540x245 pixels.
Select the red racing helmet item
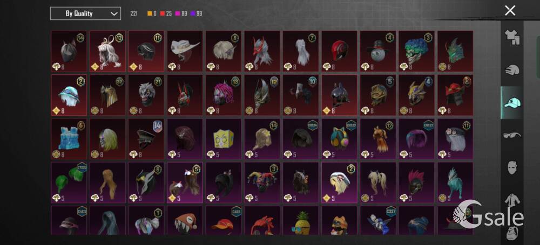[339, 51]
